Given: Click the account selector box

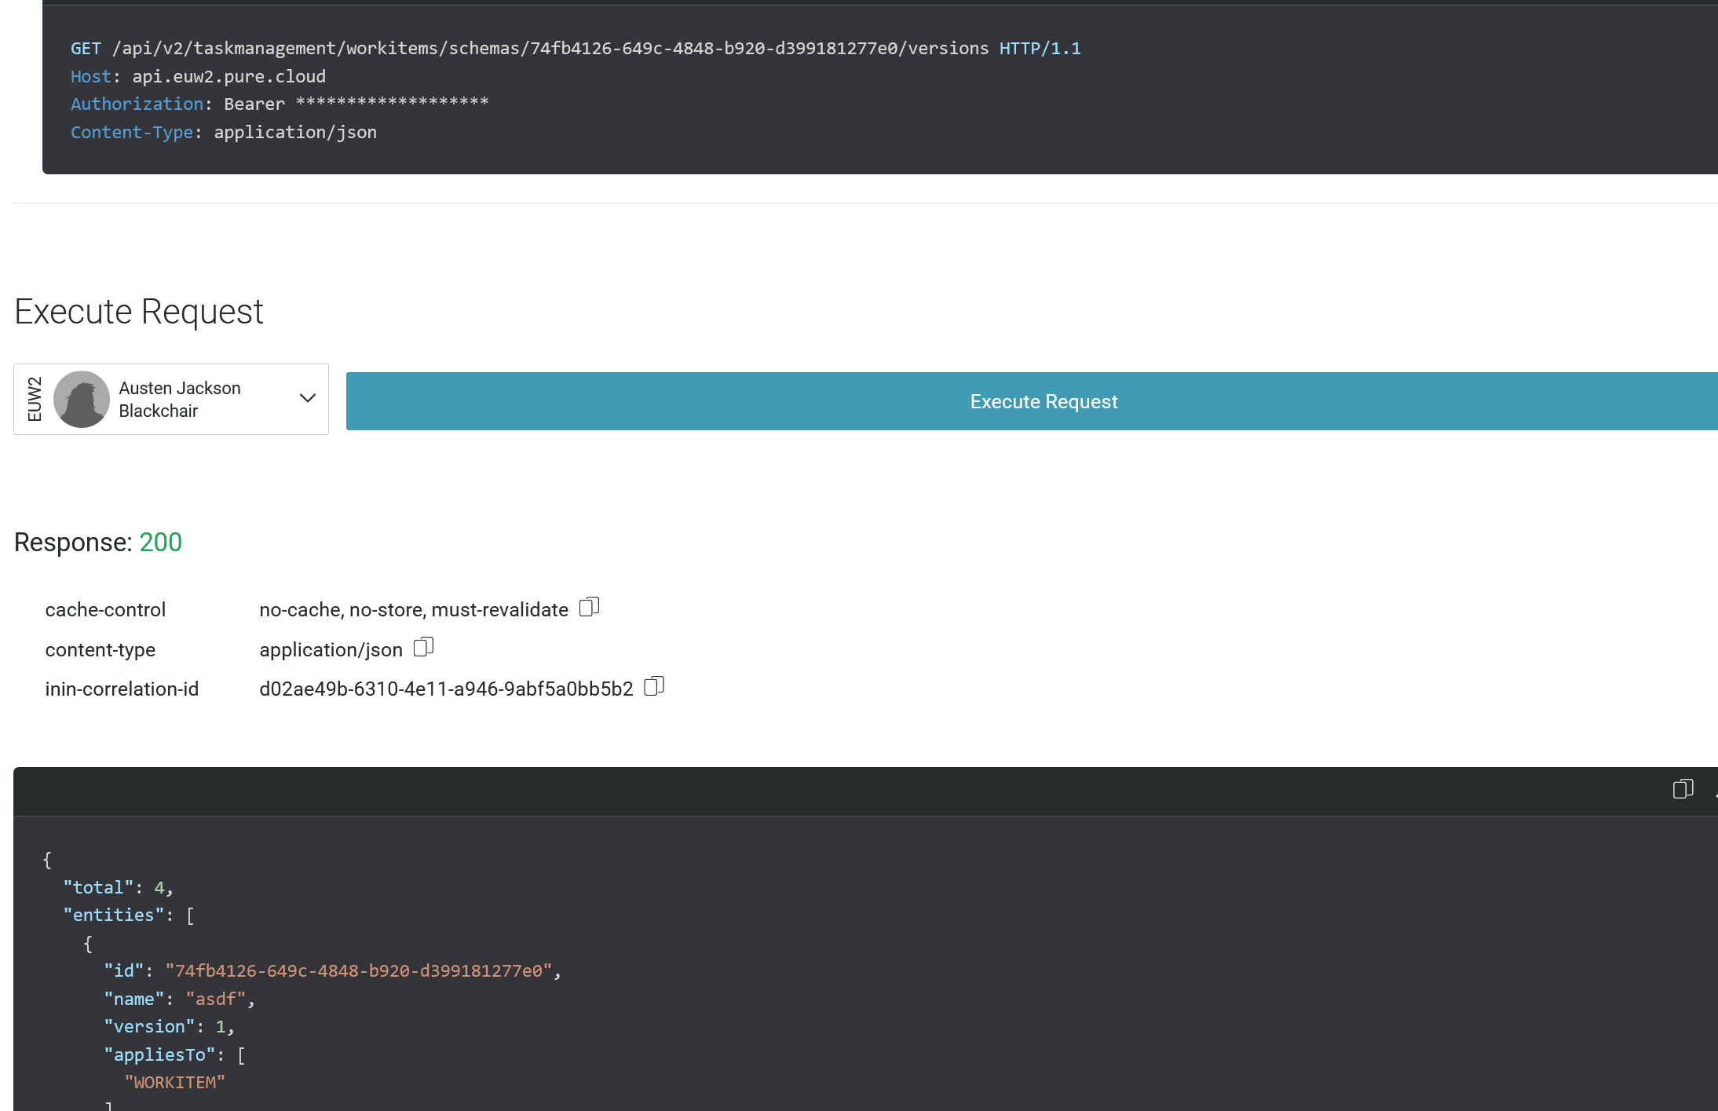Looking at the screenshot, I should [x=171, y=399].
